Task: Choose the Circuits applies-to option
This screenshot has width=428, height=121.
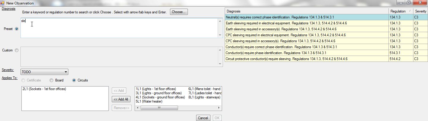Action: click(74, 80)
